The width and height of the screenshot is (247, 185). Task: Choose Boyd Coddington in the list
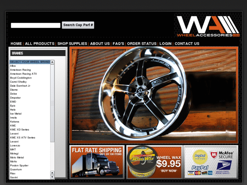[x=30, y=78]
